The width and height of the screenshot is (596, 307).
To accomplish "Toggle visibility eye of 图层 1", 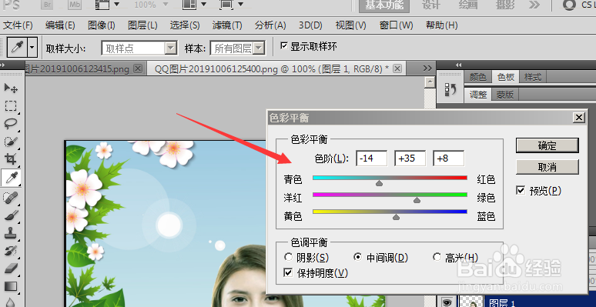I will [x=447, y=302].
